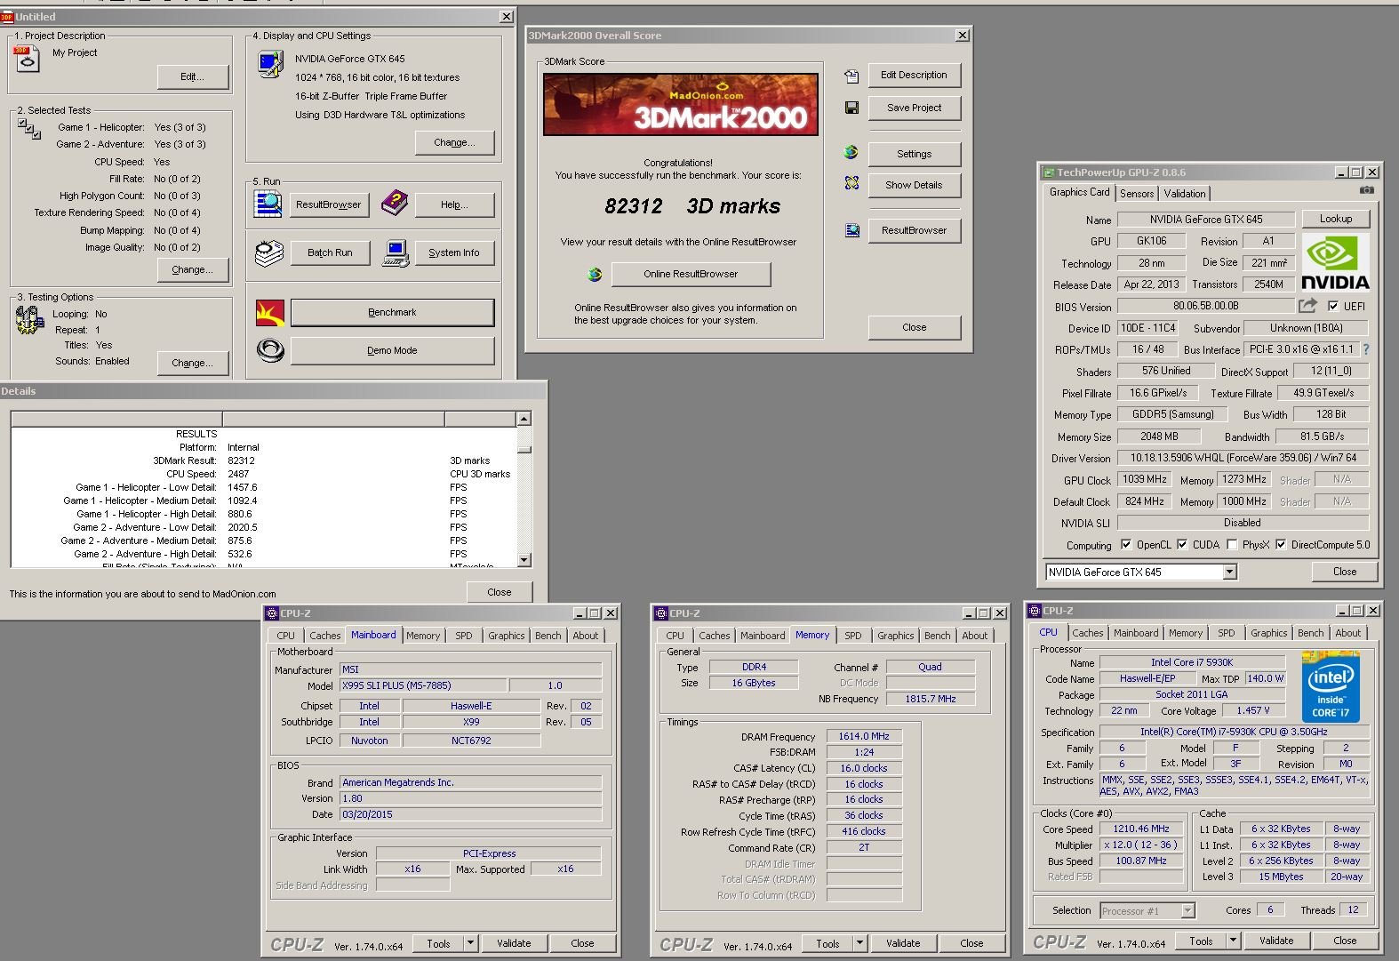The width and height of the screenshot is (1399, 961).
Task: Click the globe icon beside Online ResultBrowser
Action: tap(595, 275)
